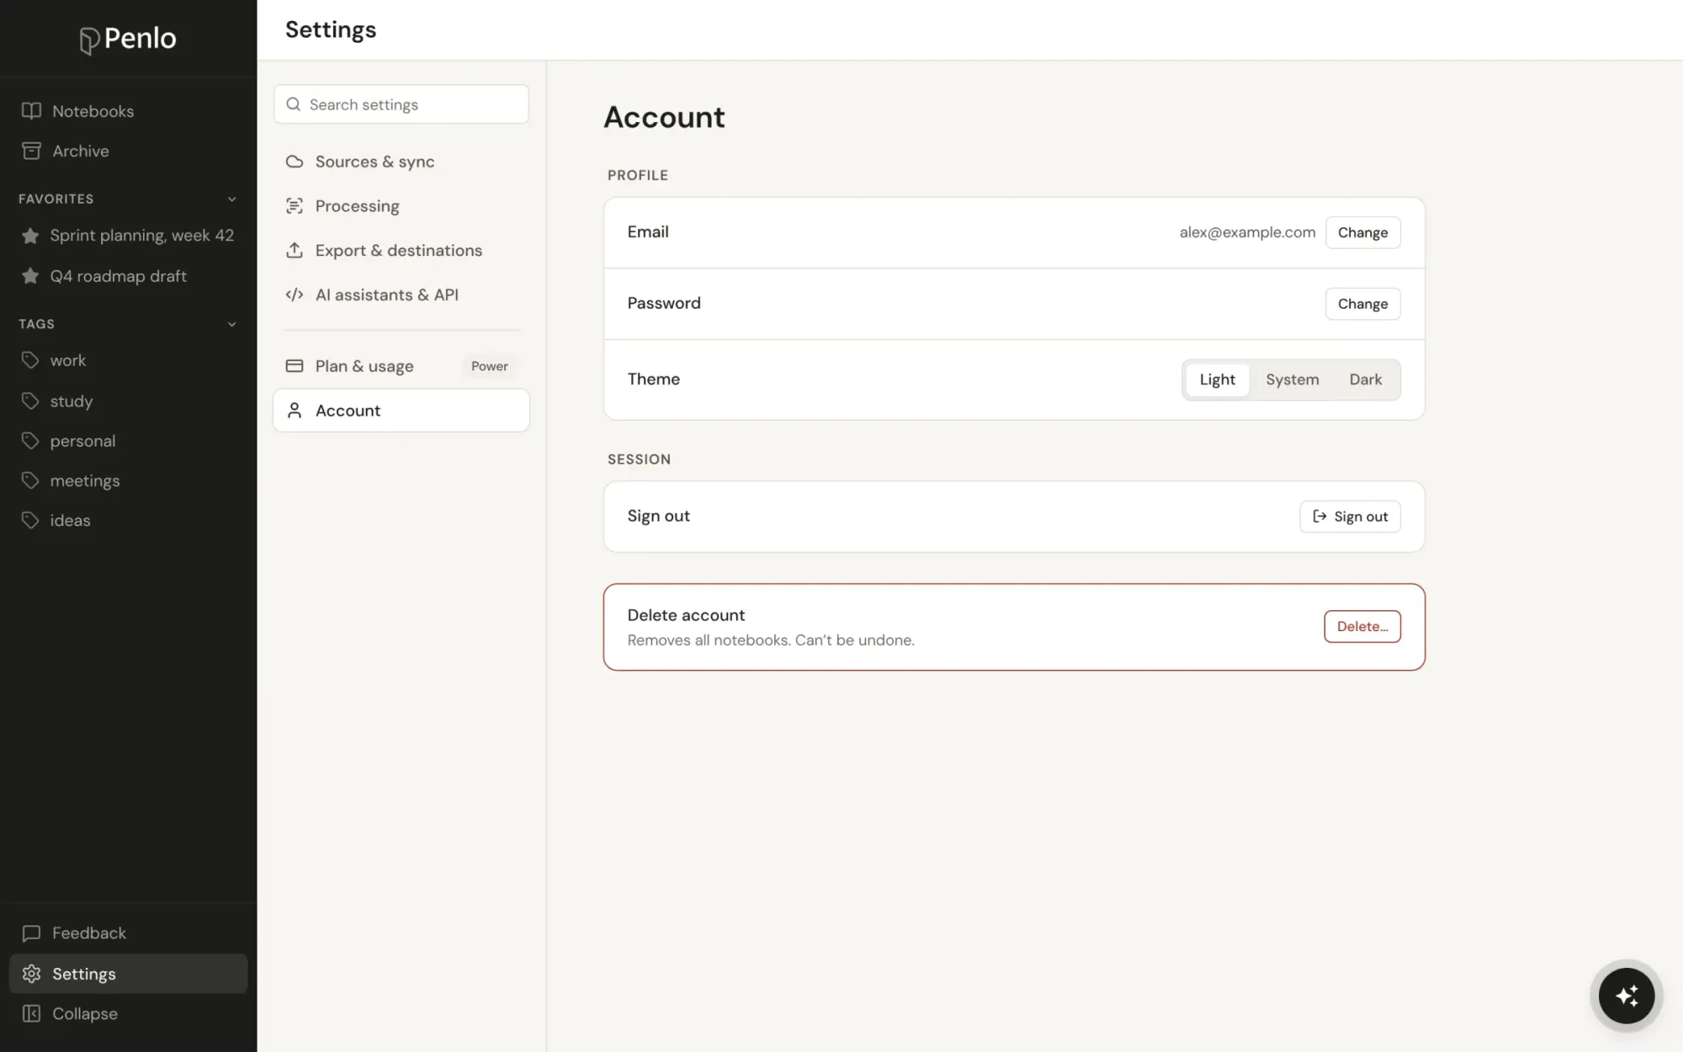
Task: Open the Archive box icon
Action: (x=31, y=151)
